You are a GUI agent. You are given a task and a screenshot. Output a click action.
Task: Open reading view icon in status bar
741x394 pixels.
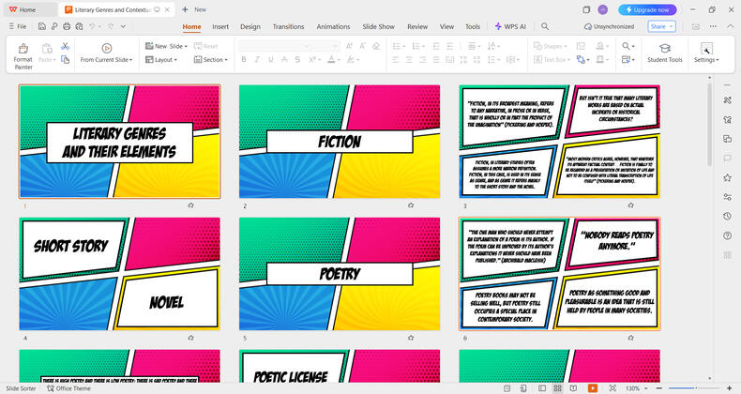[x=573, y=388]
